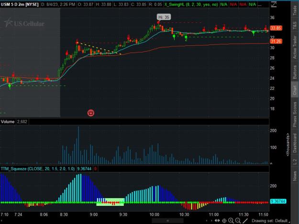Zoom in using magnifier plus icon

(231, 221)
